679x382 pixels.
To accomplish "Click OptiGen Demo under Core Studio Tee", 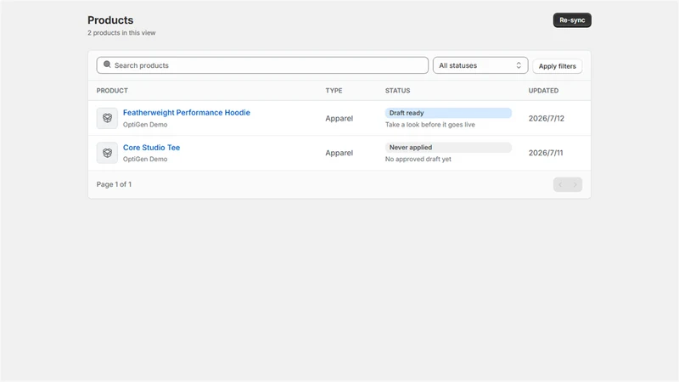I will [145, 160].
